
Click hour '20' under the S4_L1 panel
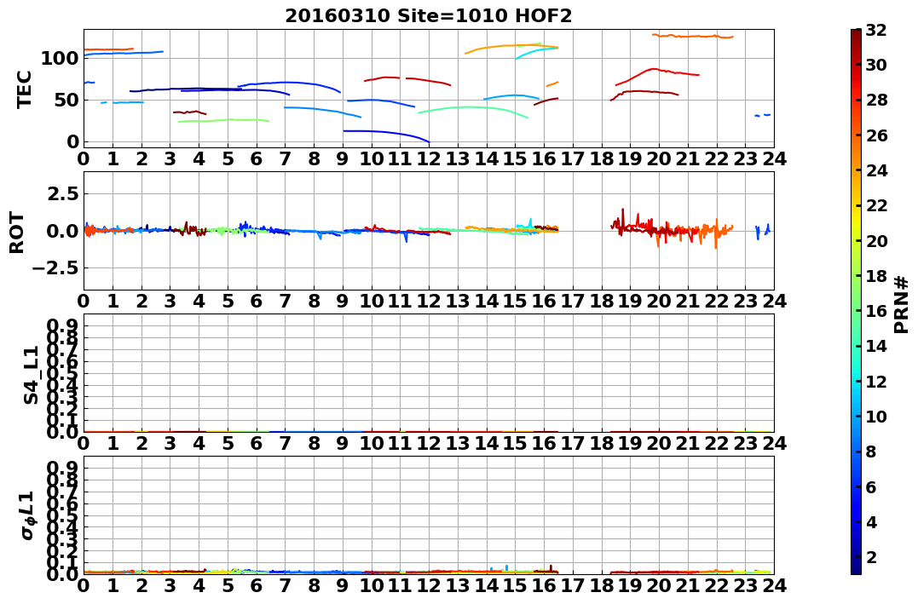(x=659, y=443)
